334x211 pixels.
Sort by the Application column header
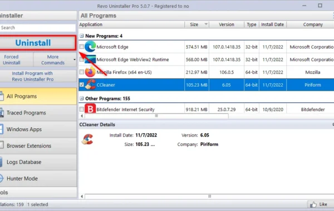[x=131, y=24]
